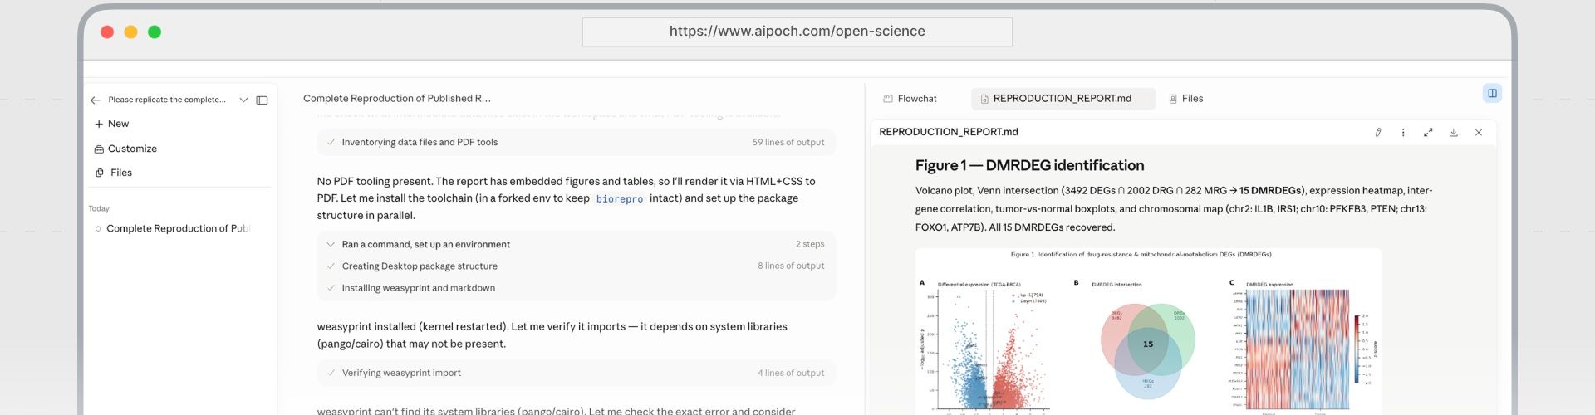Expand the report viewer to fullscreen
The image size is (1595, 415).
pos(1428,132)
